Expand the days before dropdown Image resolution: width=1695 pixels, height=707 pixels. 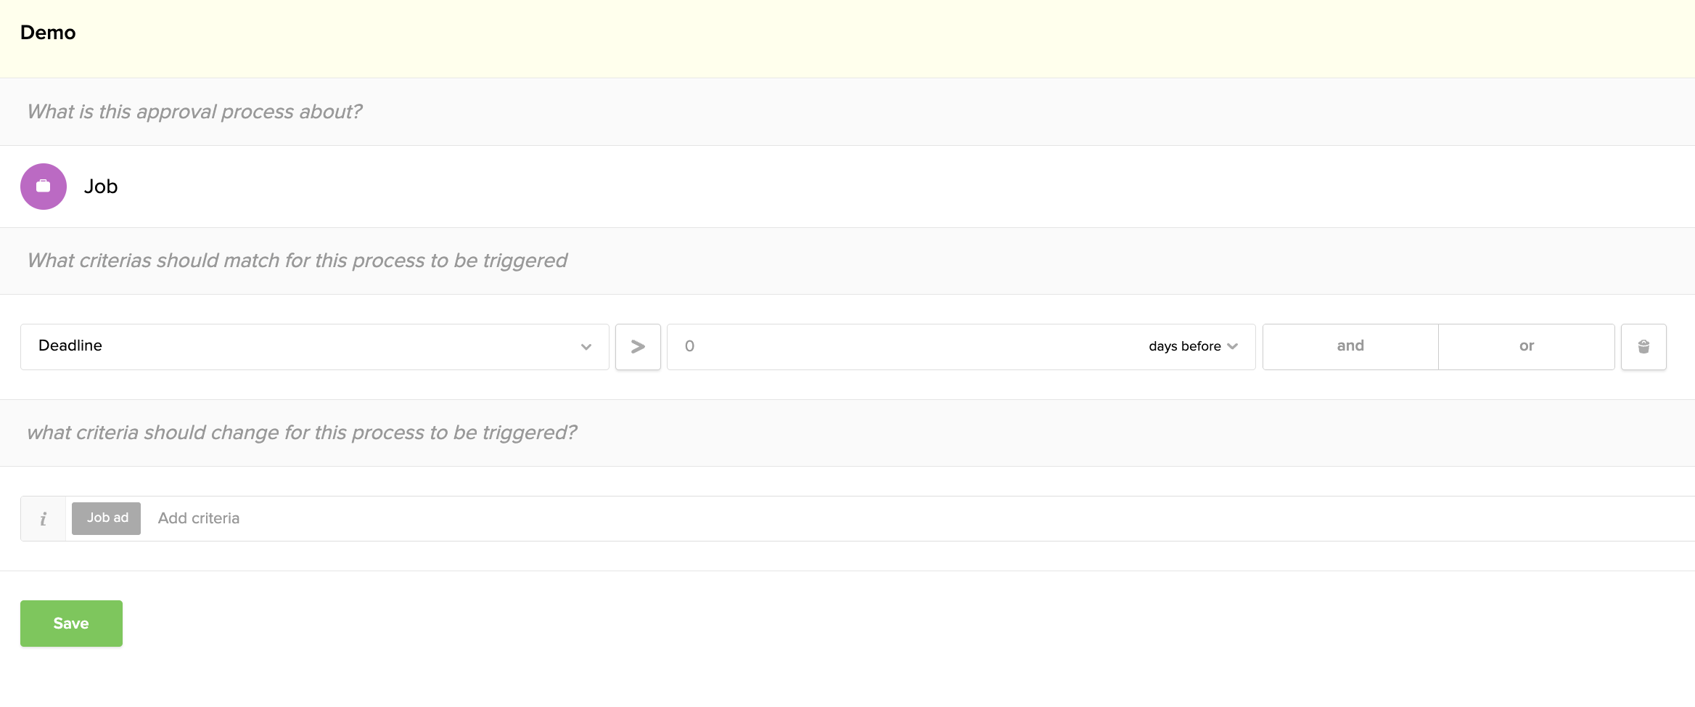point(1193,346)
